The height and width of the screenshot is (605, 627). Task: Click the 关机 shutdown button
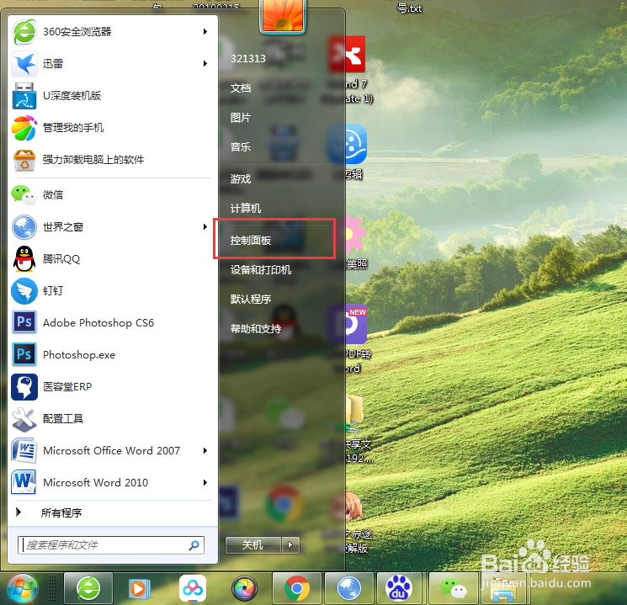click(x=253, y=545)
